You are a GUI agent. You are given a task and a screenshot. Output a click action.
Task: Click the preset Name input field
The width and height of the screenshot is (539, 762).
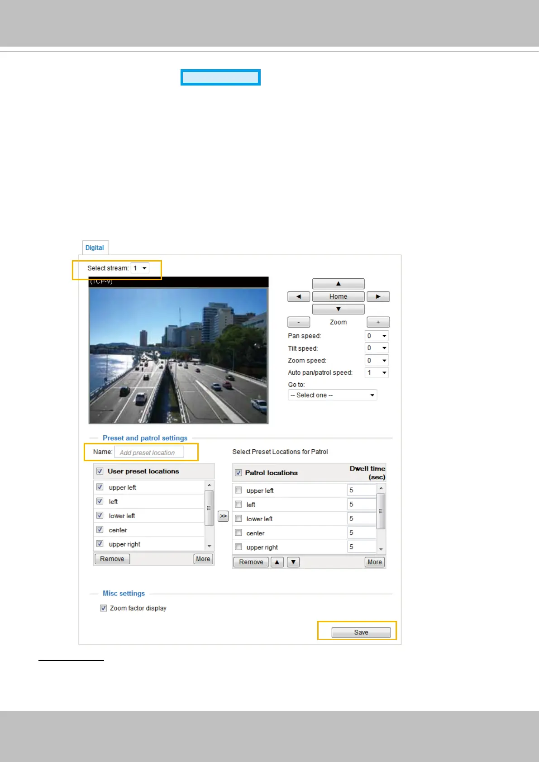[x=149, y=452]
